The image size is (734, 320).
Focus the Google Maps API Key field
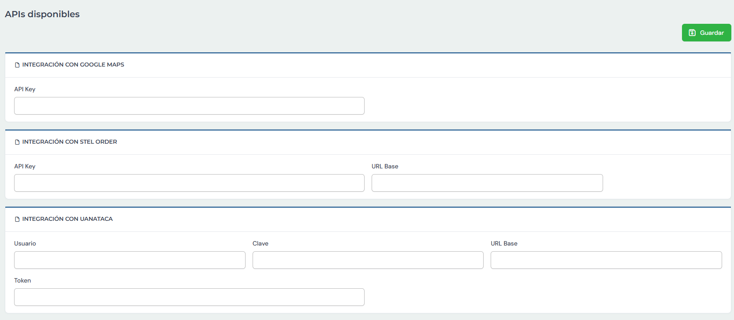[x=189, y=106]
